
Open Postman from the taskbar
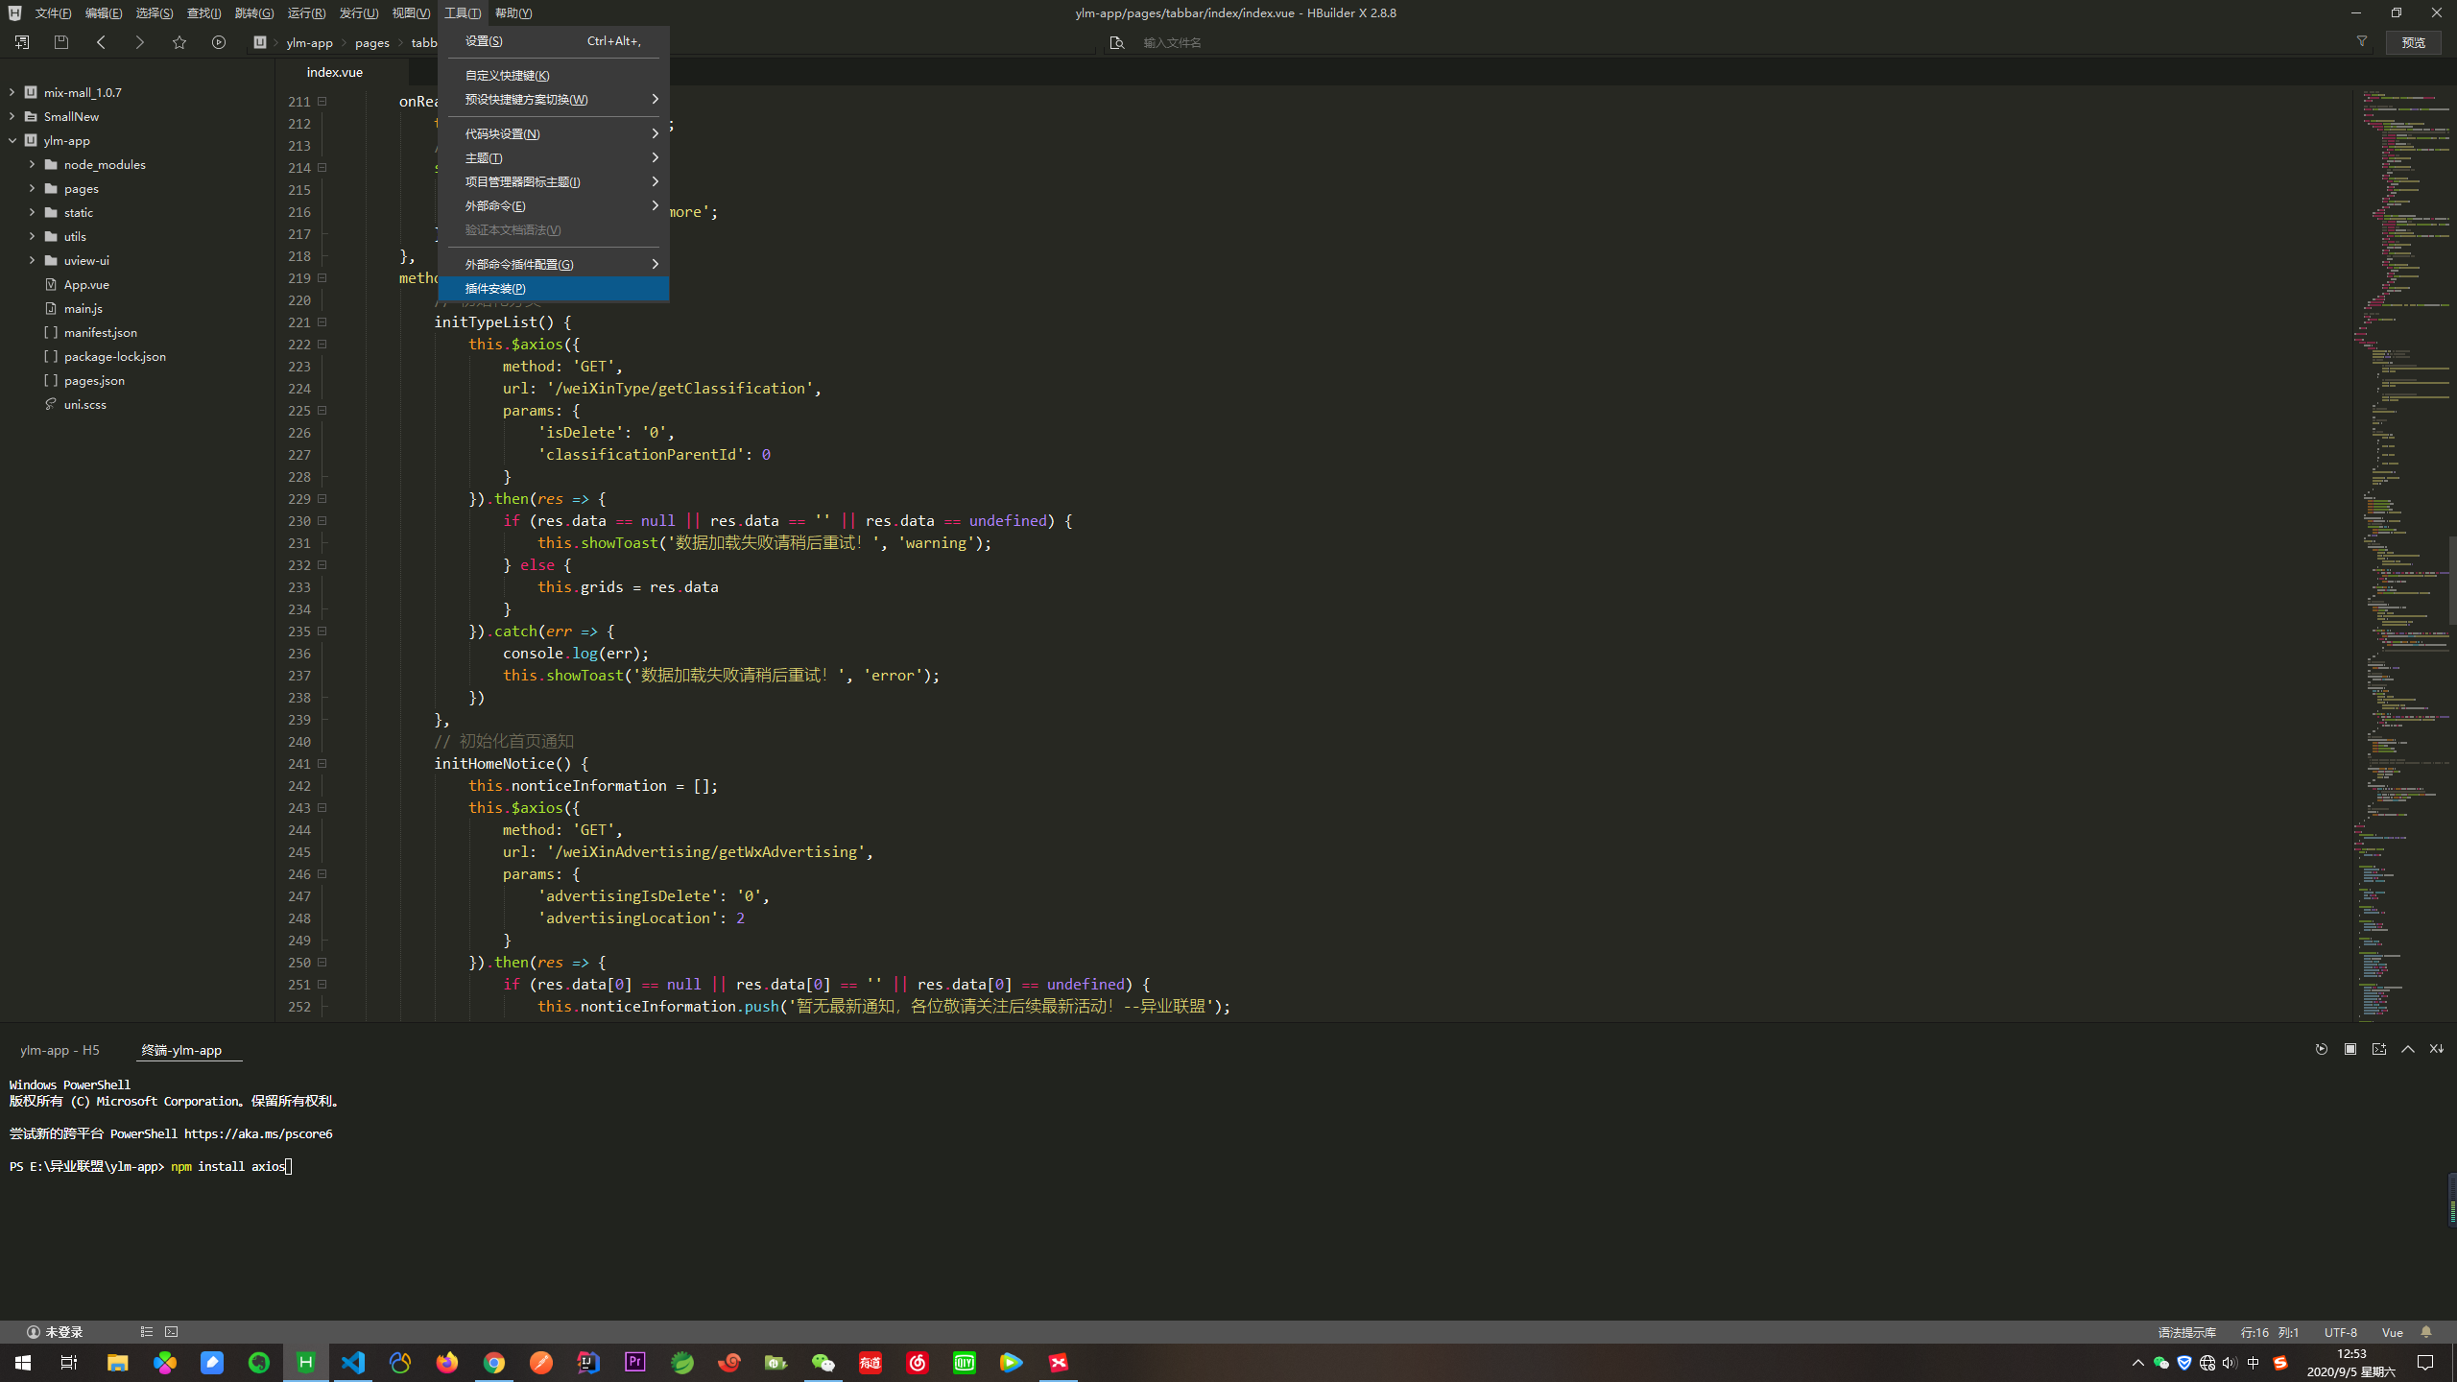pyautogui.click(x=541, y=1362)
